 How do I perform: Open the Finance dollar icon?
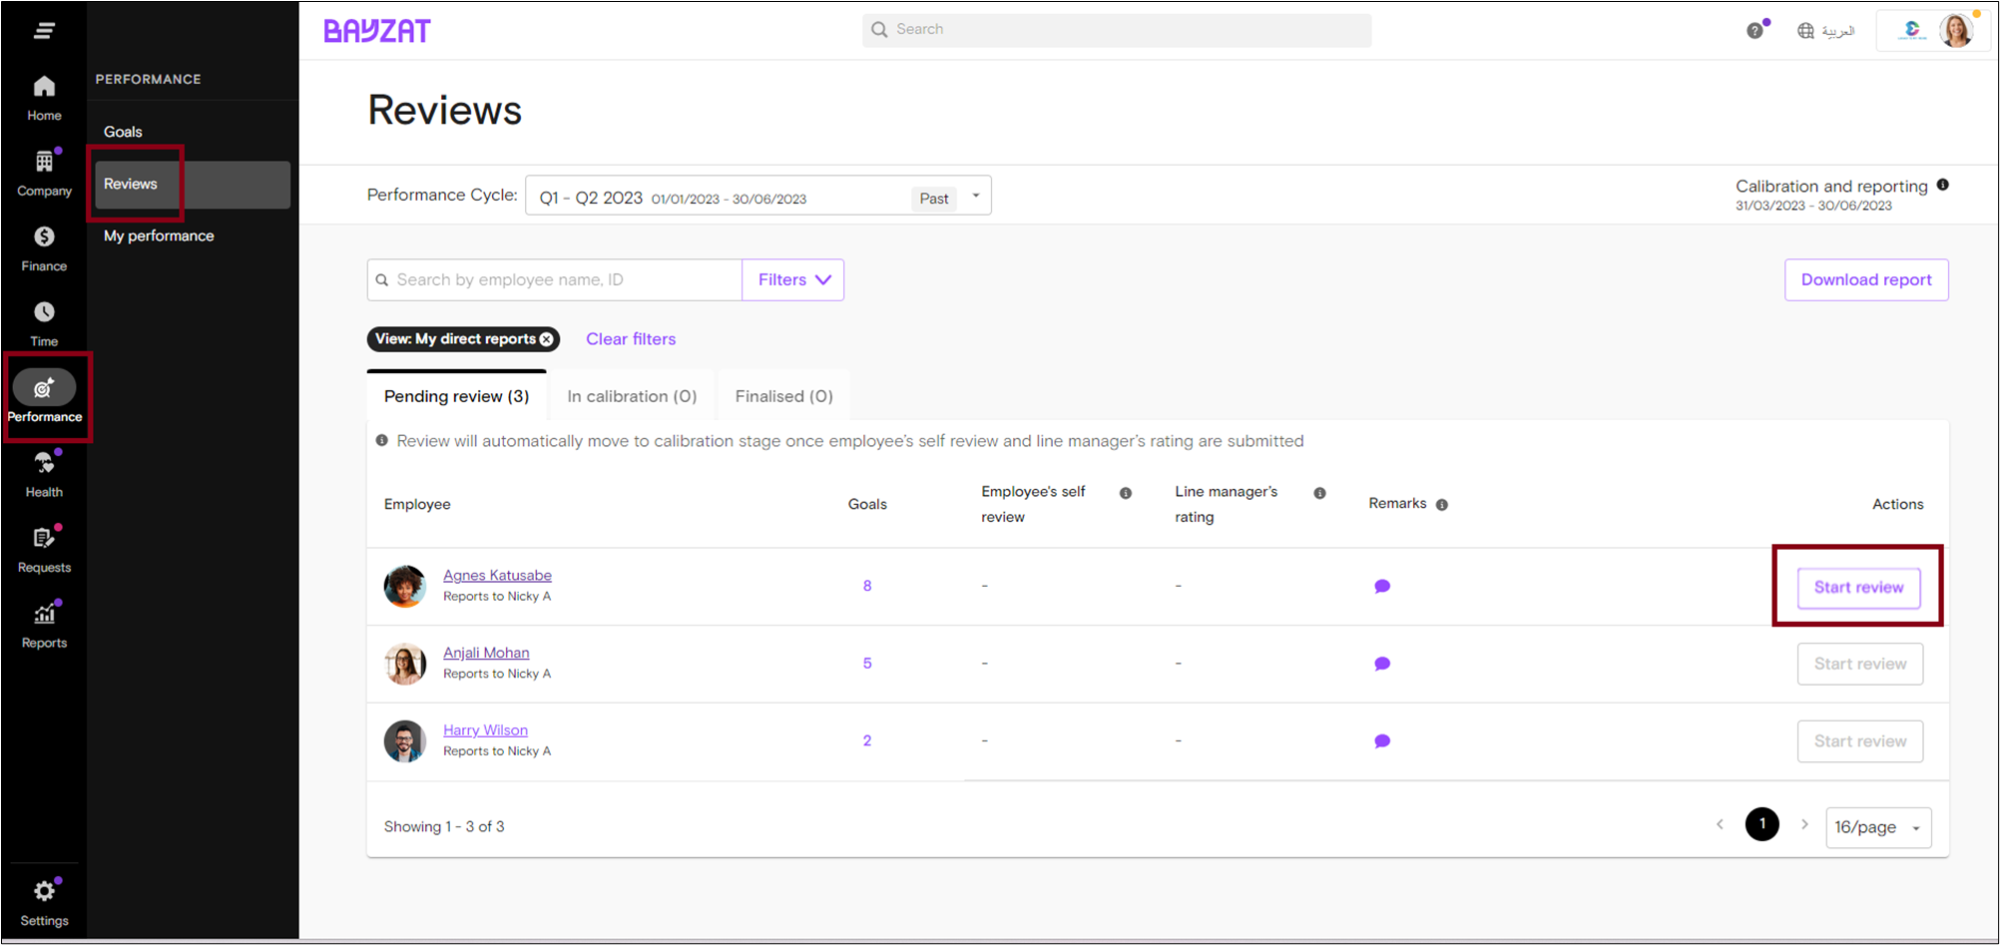[x=44, y=237]
